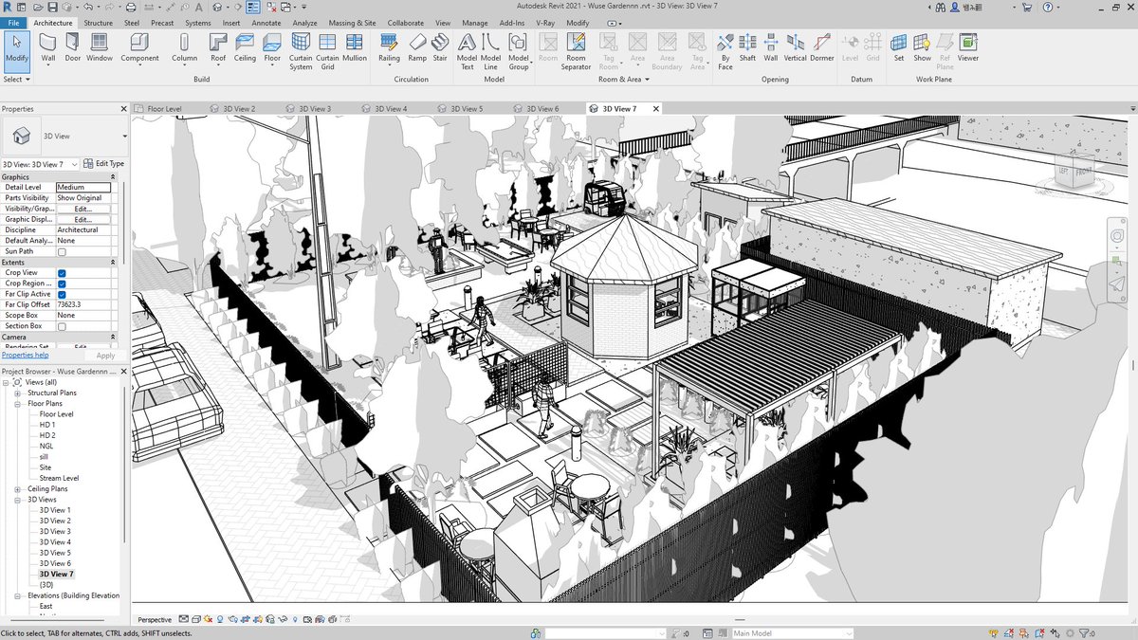This screenshot has height=640, width=1138.
Task: Open the Massing & Site ribbon tab
Action: [352, 23]
